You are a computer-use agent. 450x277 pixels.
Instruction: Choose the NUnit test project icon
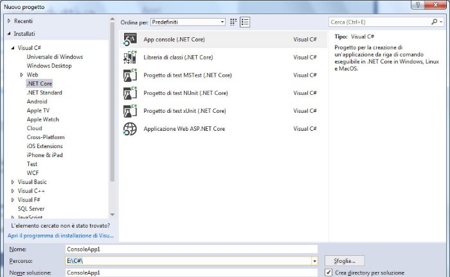(x=130, y=93)
